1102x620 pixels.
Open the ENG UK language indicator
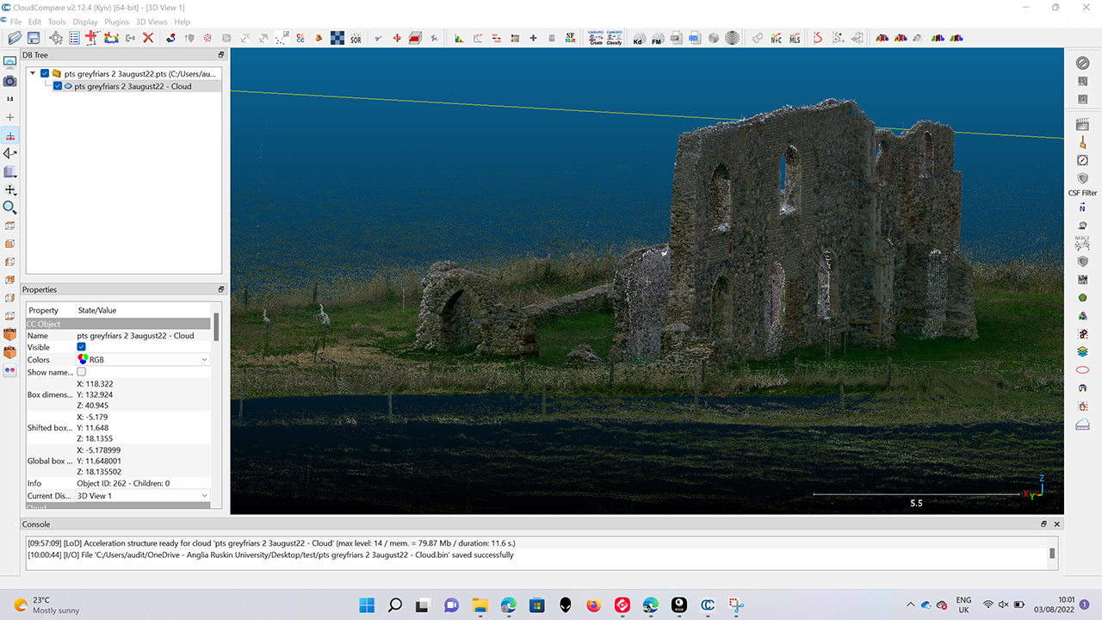(x=963, y=604)
